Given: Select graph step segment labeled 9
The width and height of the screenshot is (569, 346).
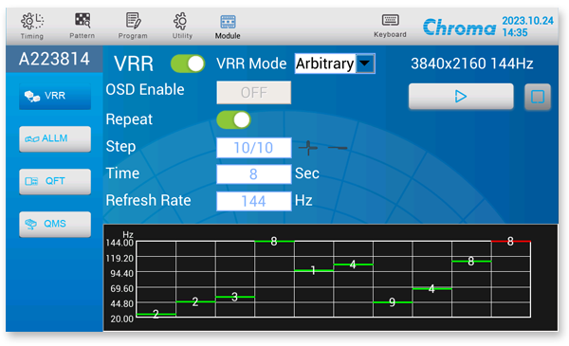Looking at the screenshot, I should pos(393,302).
